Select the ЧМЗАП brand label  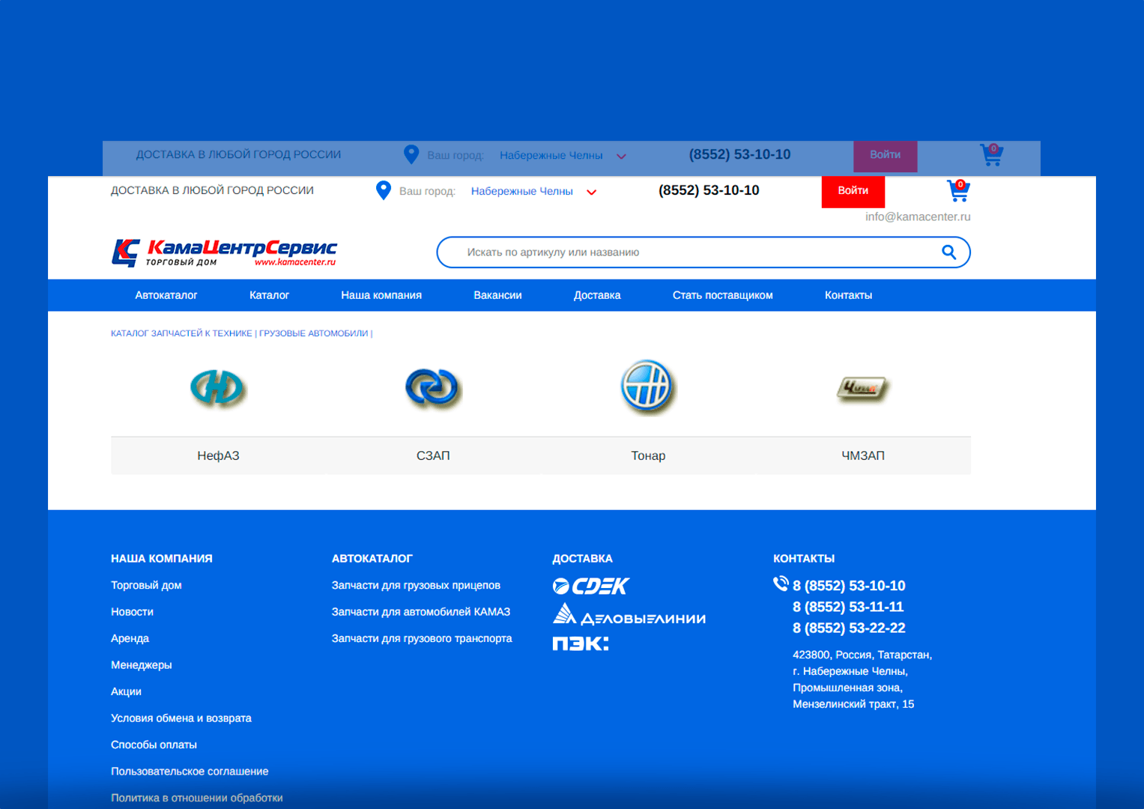click(x=863, y=455)
